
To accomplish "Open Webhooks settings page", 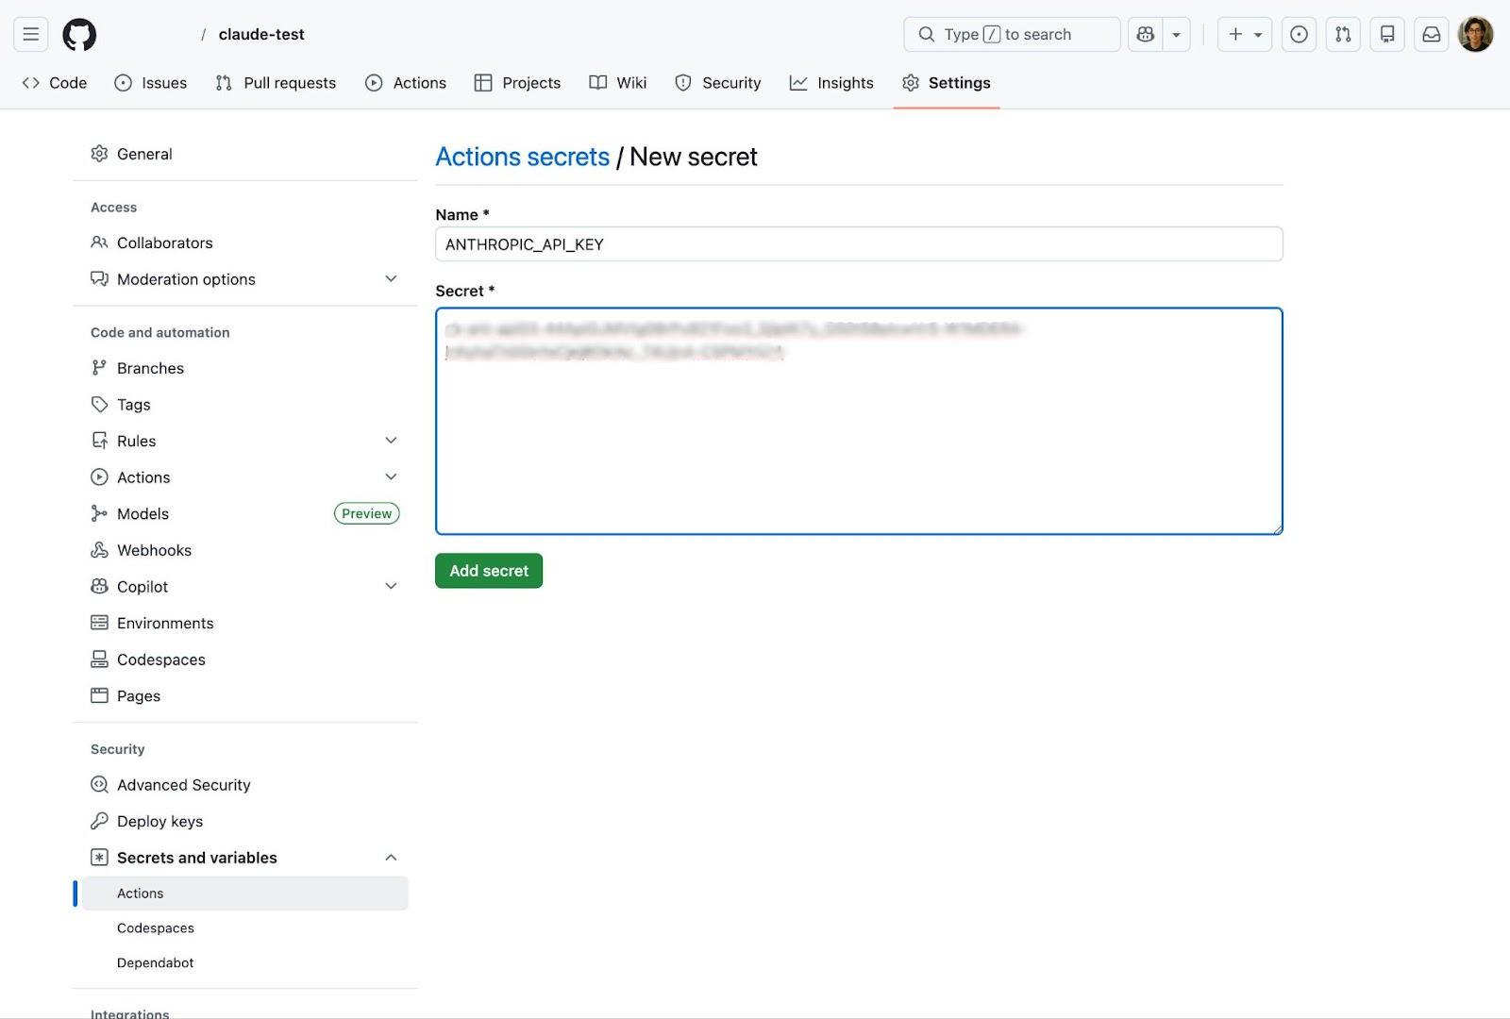I will coord(154,550).
